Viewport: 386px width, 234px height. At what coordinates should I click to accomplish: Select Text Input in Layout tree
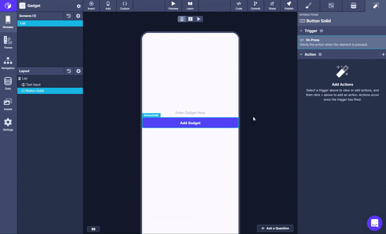pos(34,84)
